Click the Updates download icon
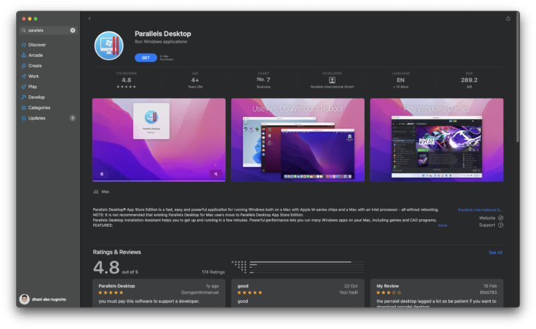 [x=24, y=118]
